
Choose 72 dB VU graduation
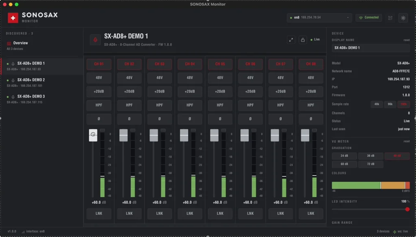tap(370, 164)
